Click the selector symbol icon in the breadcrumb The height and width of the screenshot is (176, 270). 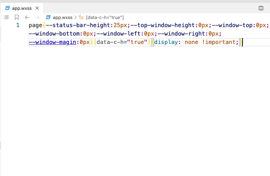click(x=81, y=17)
